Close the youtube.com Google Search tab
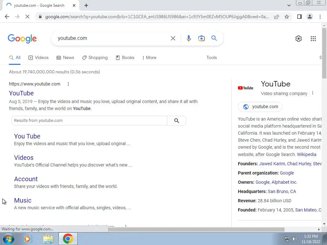Viewport: 327px width, 245px height. click(74, 5)
